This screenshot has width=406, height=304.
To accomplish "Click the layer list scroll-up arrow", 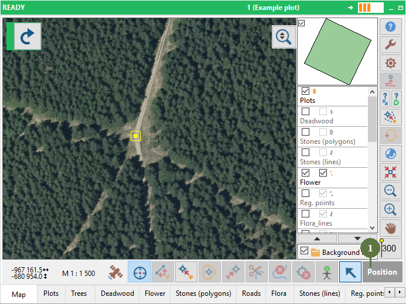I will pos(373,92).
